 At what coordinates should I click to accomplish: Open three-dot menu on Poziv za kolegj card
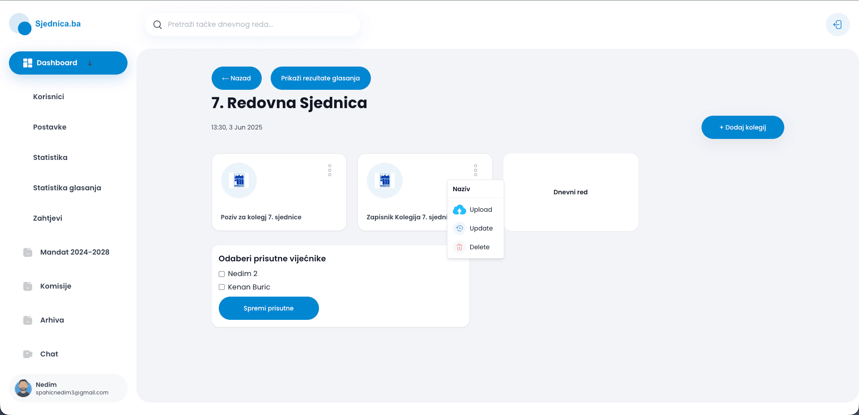click(x=330, y=170)
